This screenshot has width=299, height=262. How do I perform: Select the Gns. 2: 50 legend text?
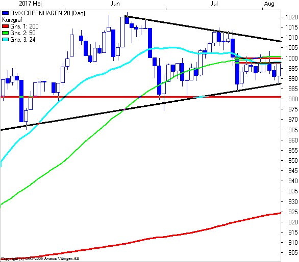click(23, 33)
